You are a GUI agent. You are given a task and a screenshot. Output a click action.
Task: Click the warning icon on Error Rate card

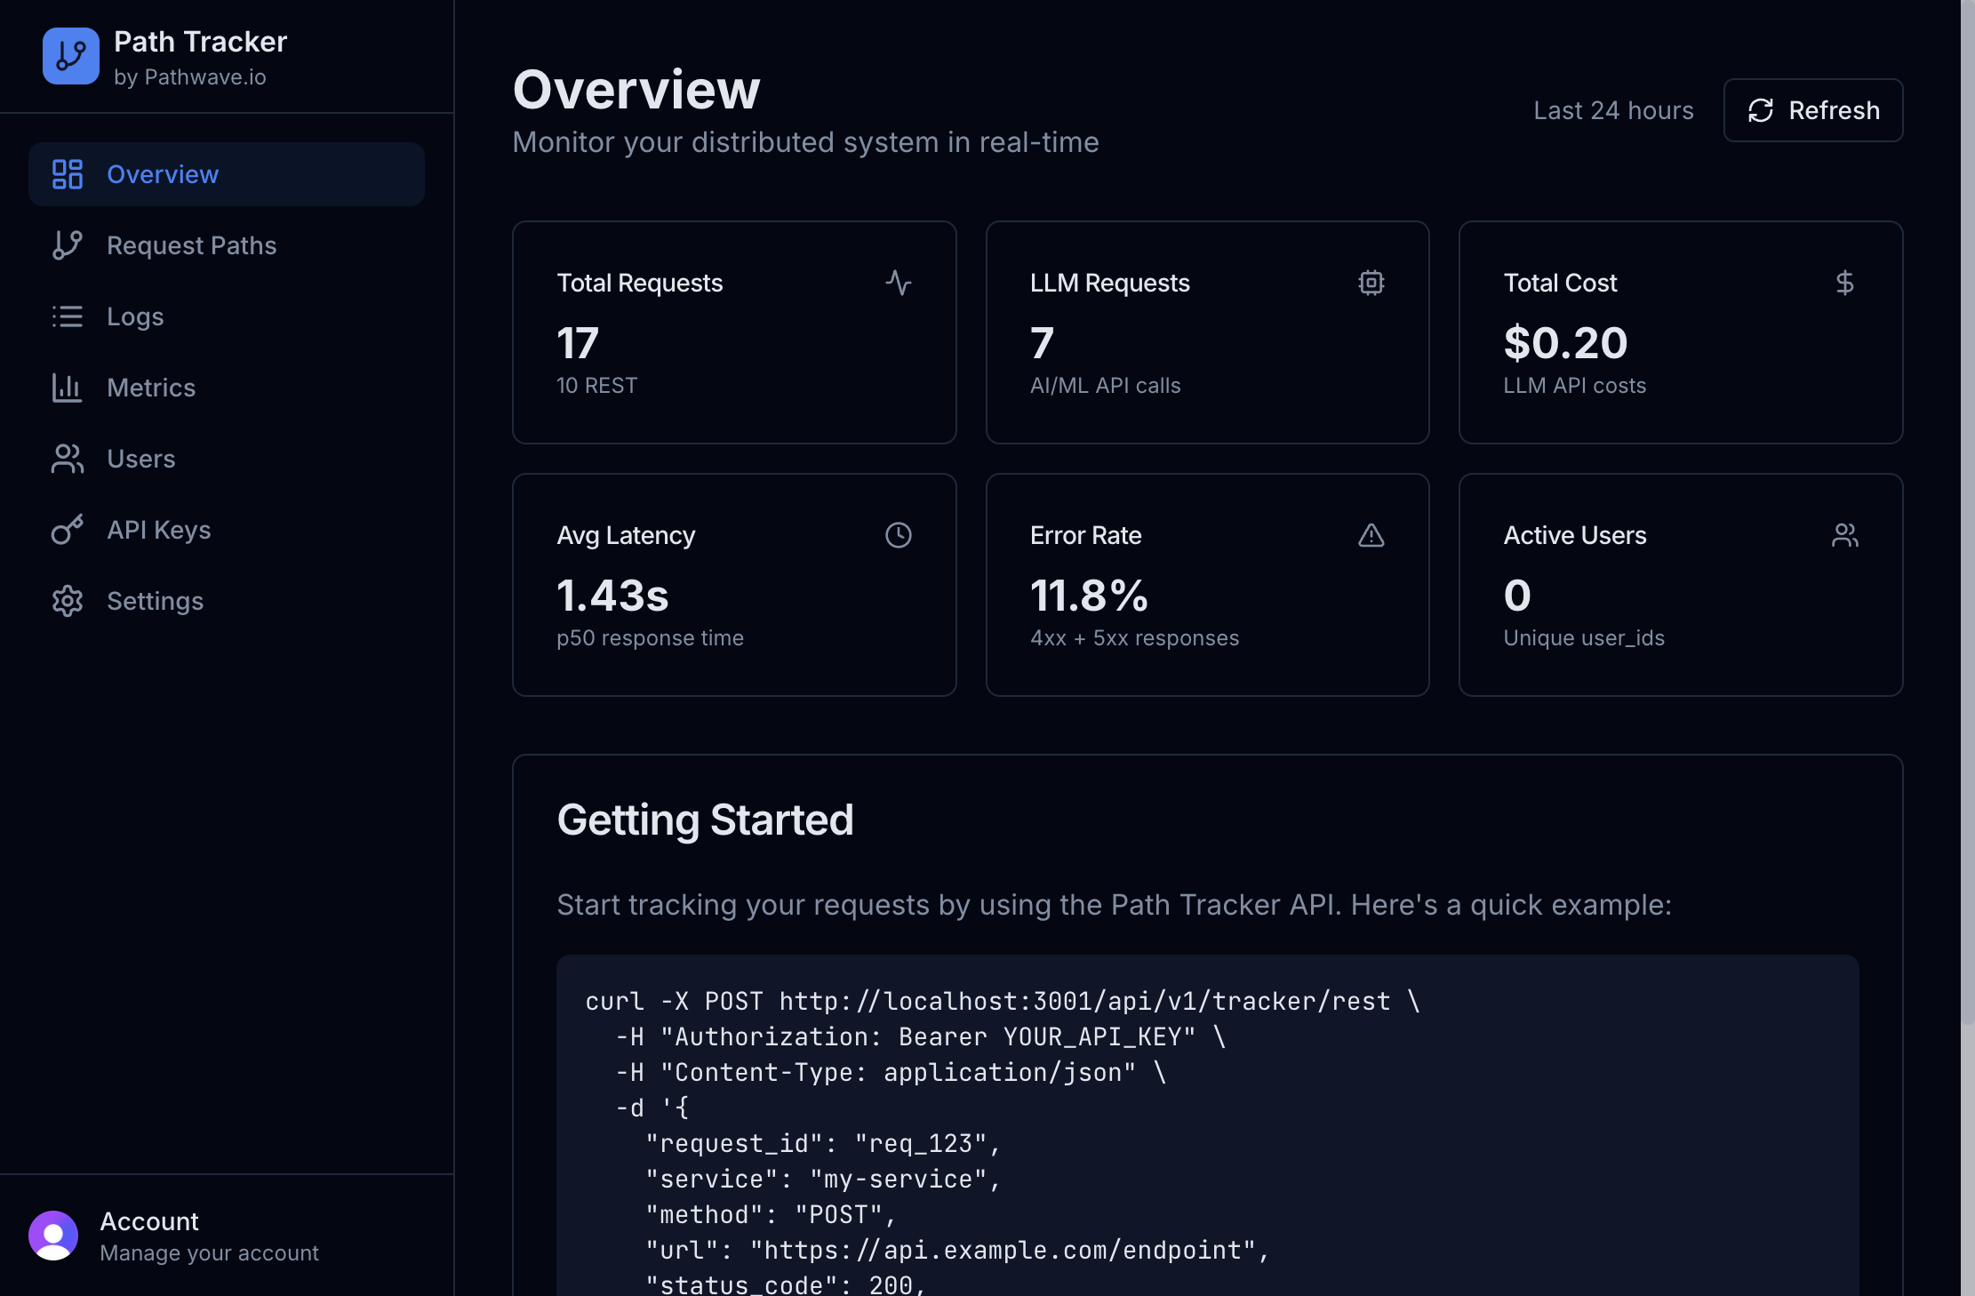coord(1371,535)
